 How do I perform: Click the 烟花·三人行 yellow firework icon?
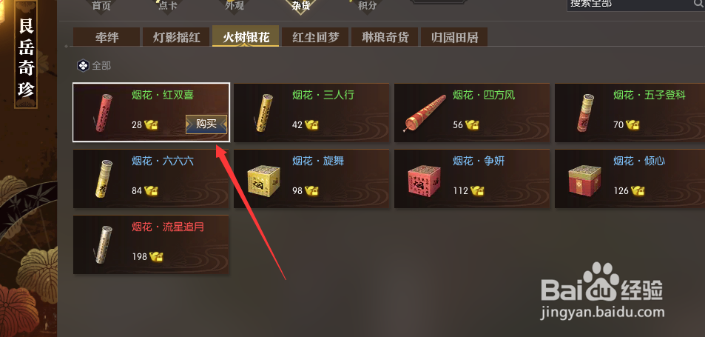click(263, 113)
